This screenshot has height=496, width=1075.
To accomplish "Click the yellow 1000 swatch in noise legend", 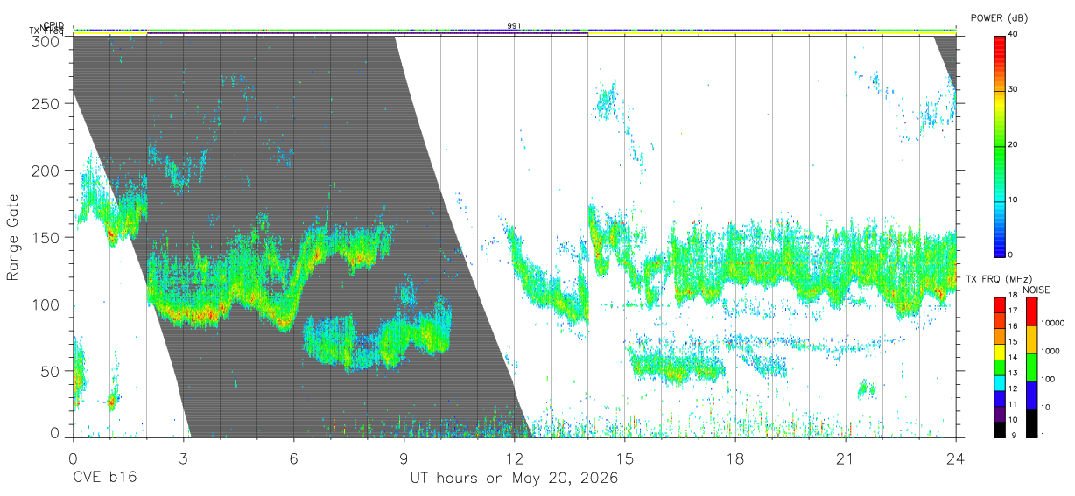I will coord(1030,339).
